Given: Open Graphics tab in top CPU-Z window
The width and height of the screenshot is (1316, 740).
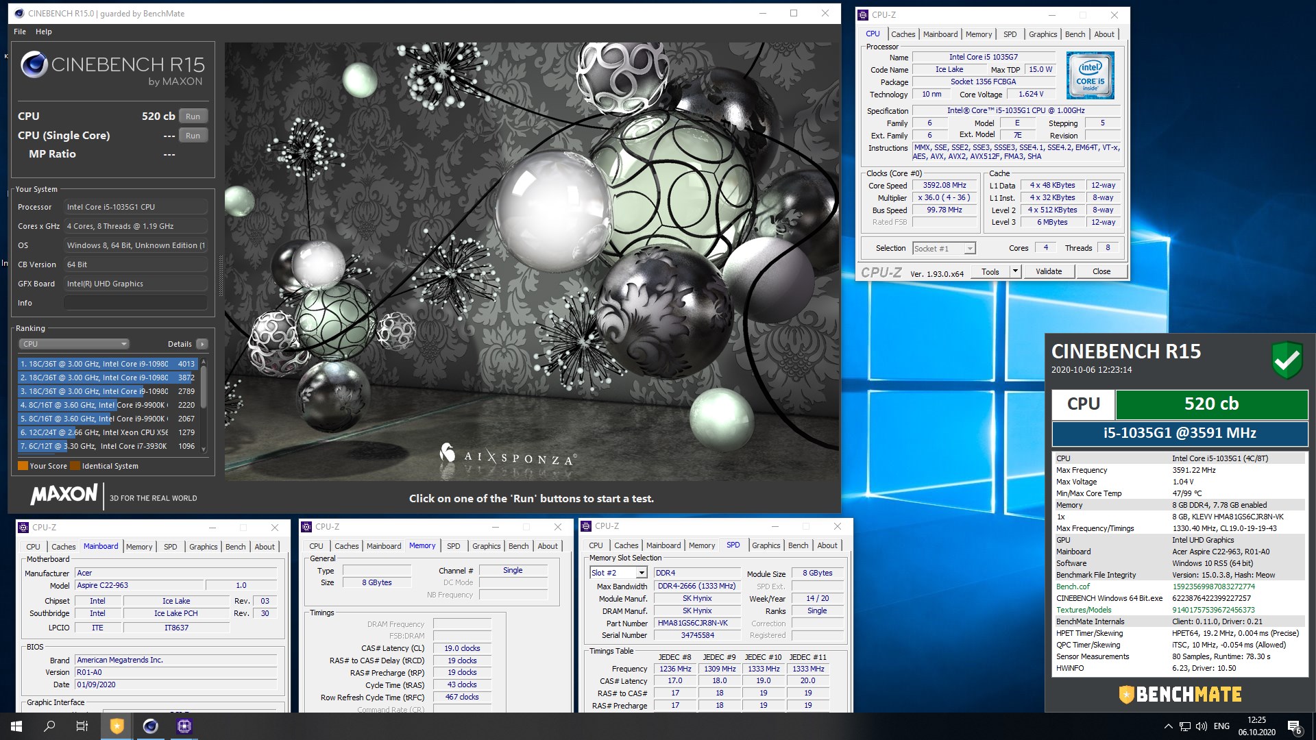Looking at the screenshot, I should click(x=1043, y=34).
